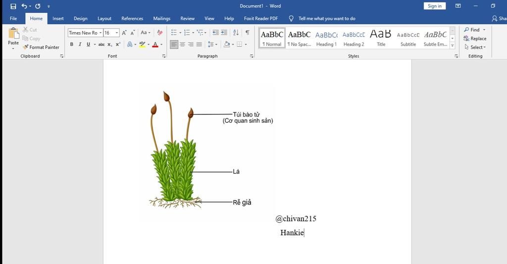The image size is (507, 264).
Task: Apply the No Spacing style
Action: (300, 38)
